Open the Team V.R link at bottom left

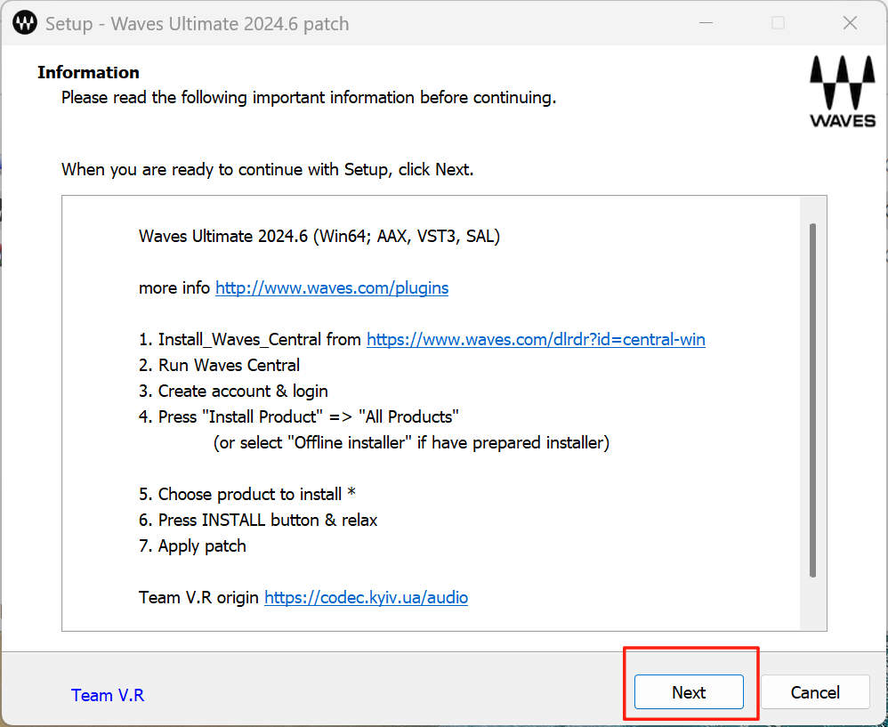(108, 695)
